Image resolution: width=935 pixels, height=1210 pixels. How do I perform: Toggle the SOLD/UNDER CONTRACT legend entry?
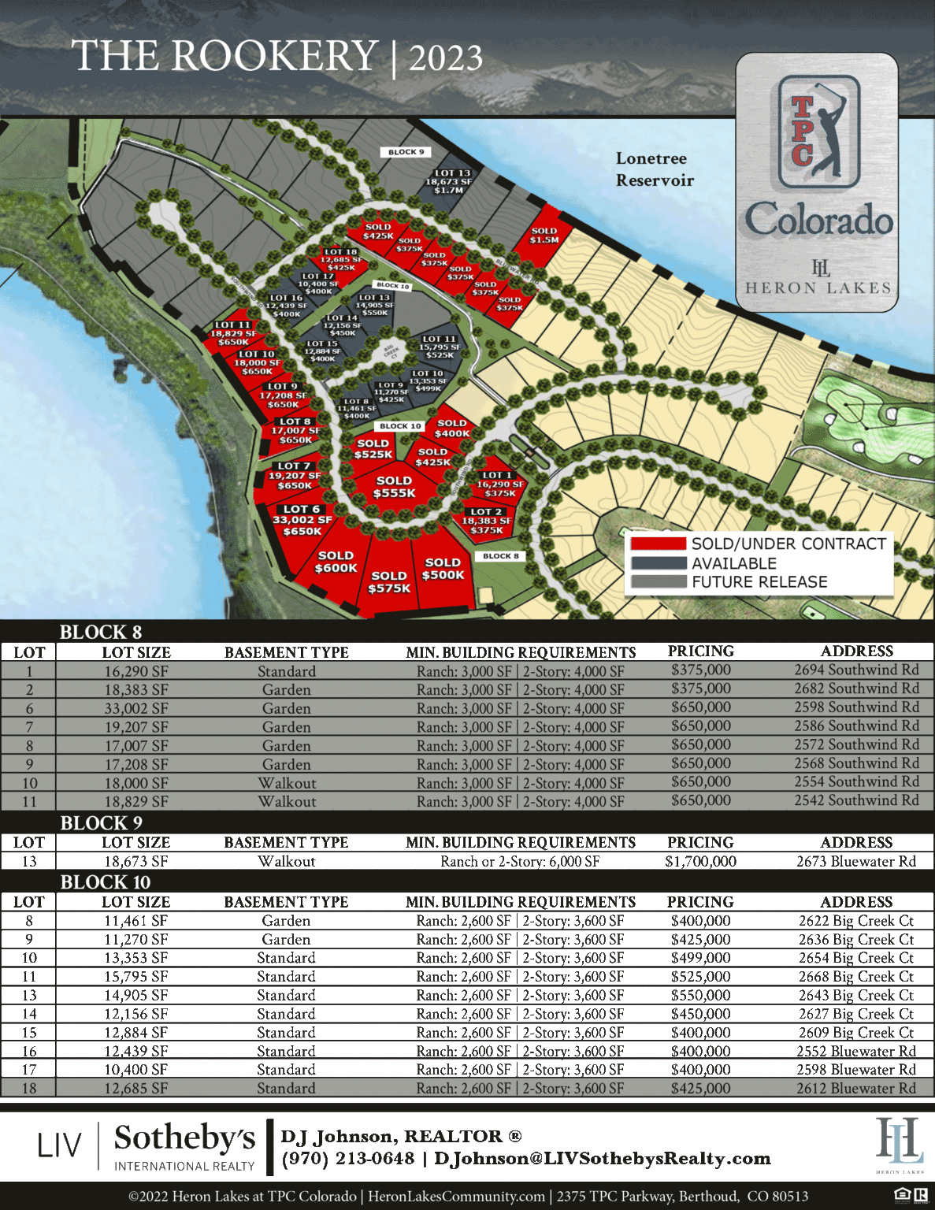click(787, 544)
